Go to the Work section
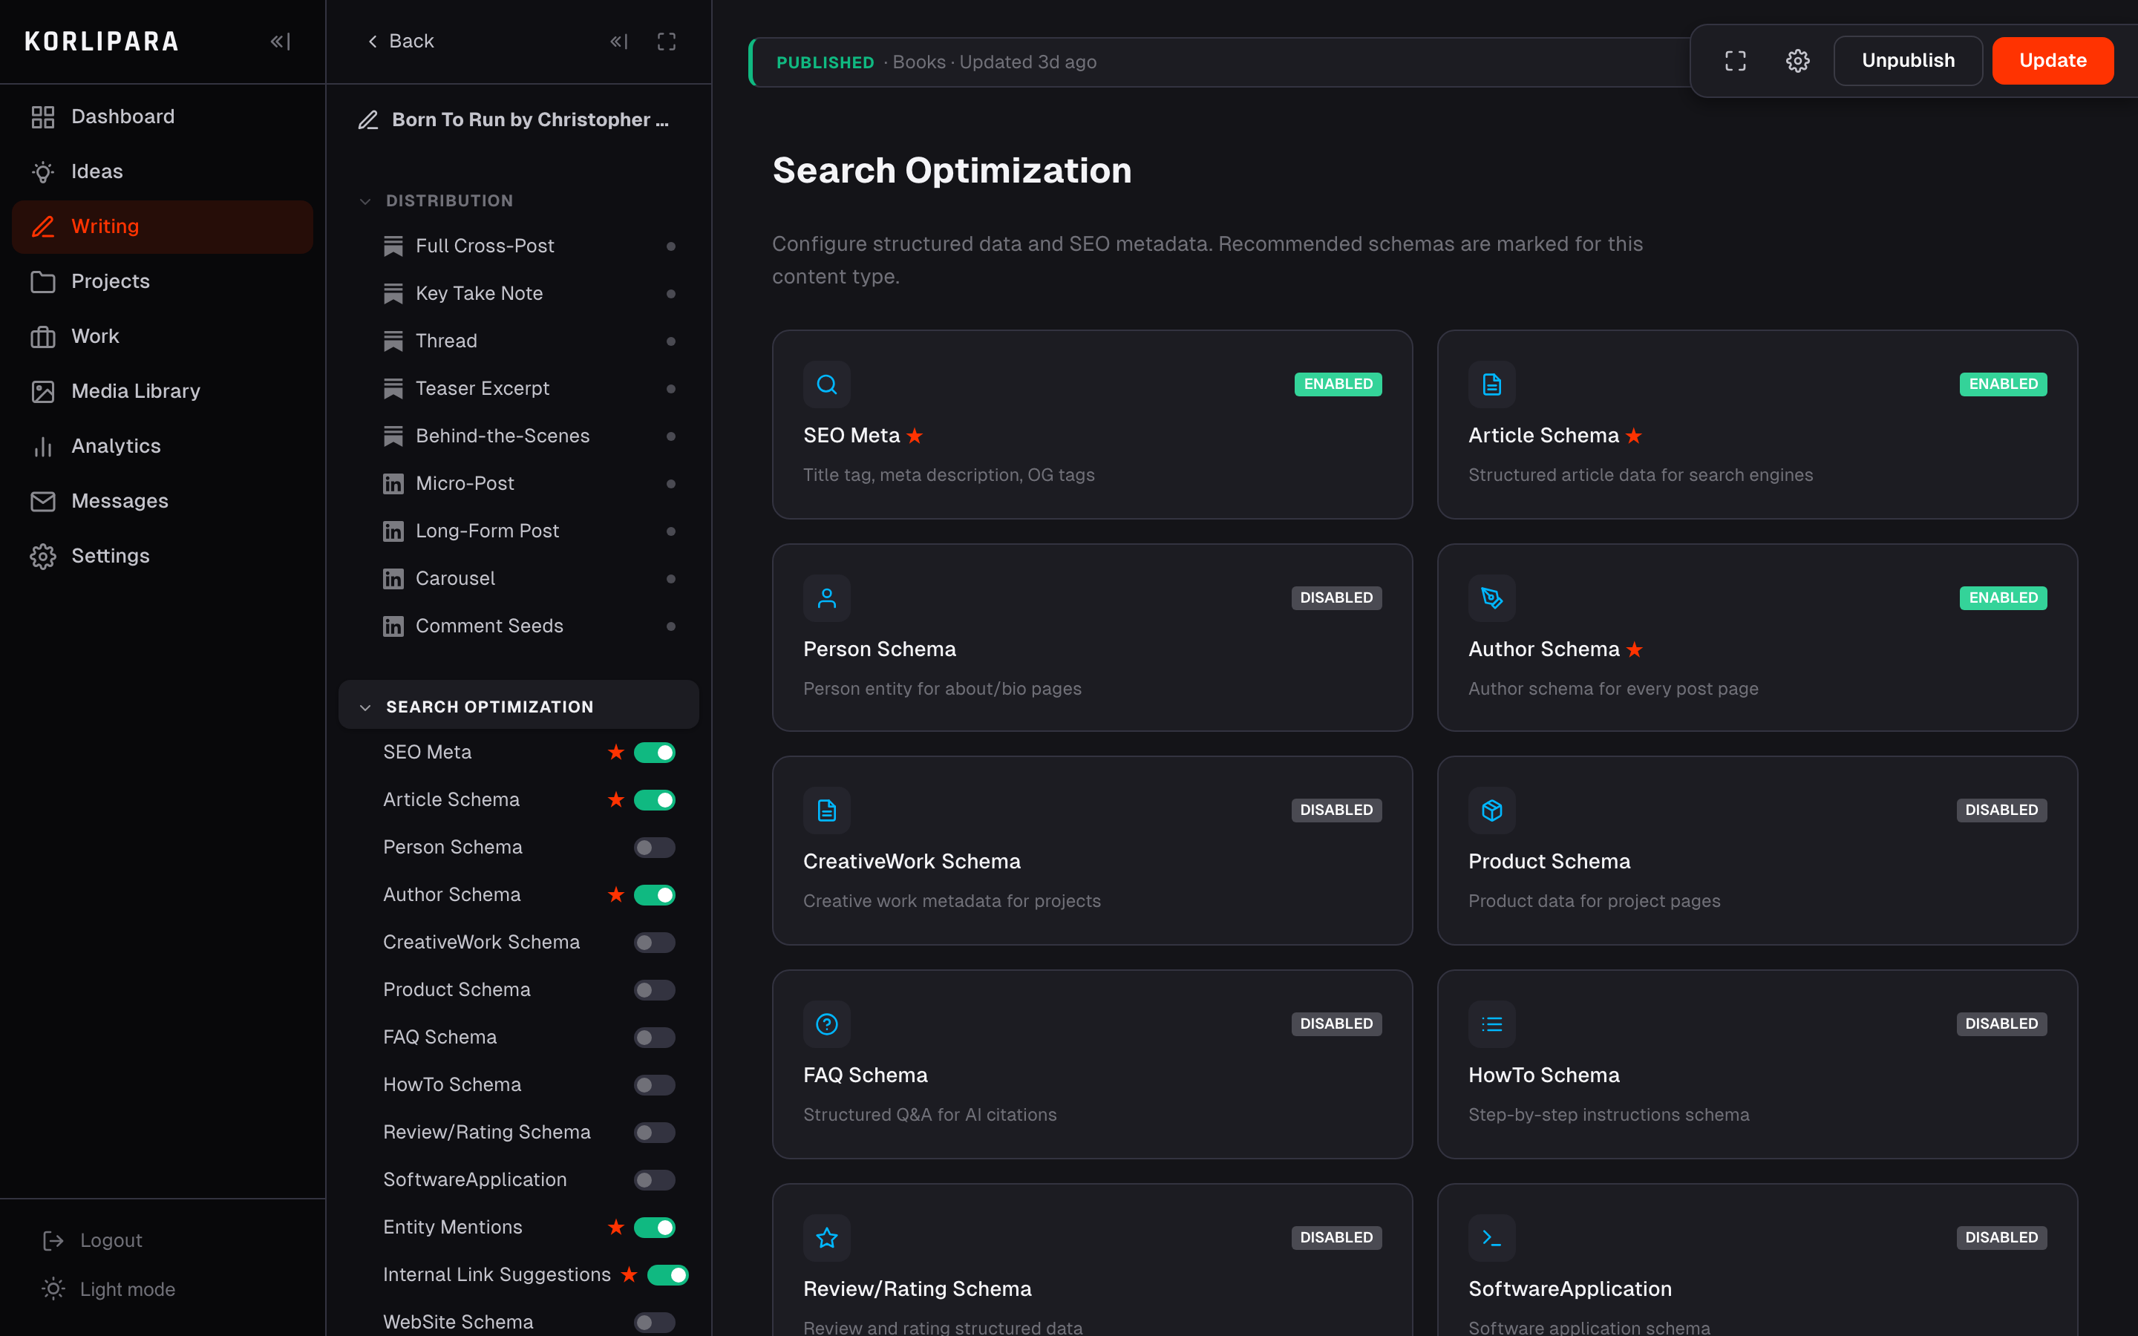2138x1336 pixels. point(163,337)
